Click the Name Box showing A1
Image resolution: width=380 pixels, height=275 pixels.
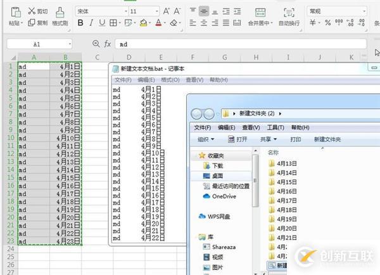(x=39, y=44)
